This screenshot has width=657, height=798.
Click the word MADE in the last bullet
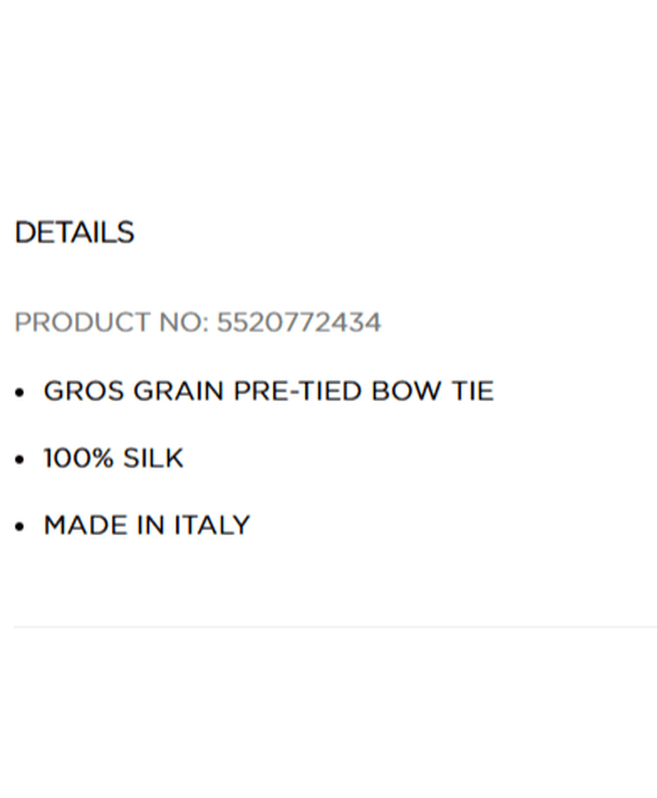click(86, 525)
